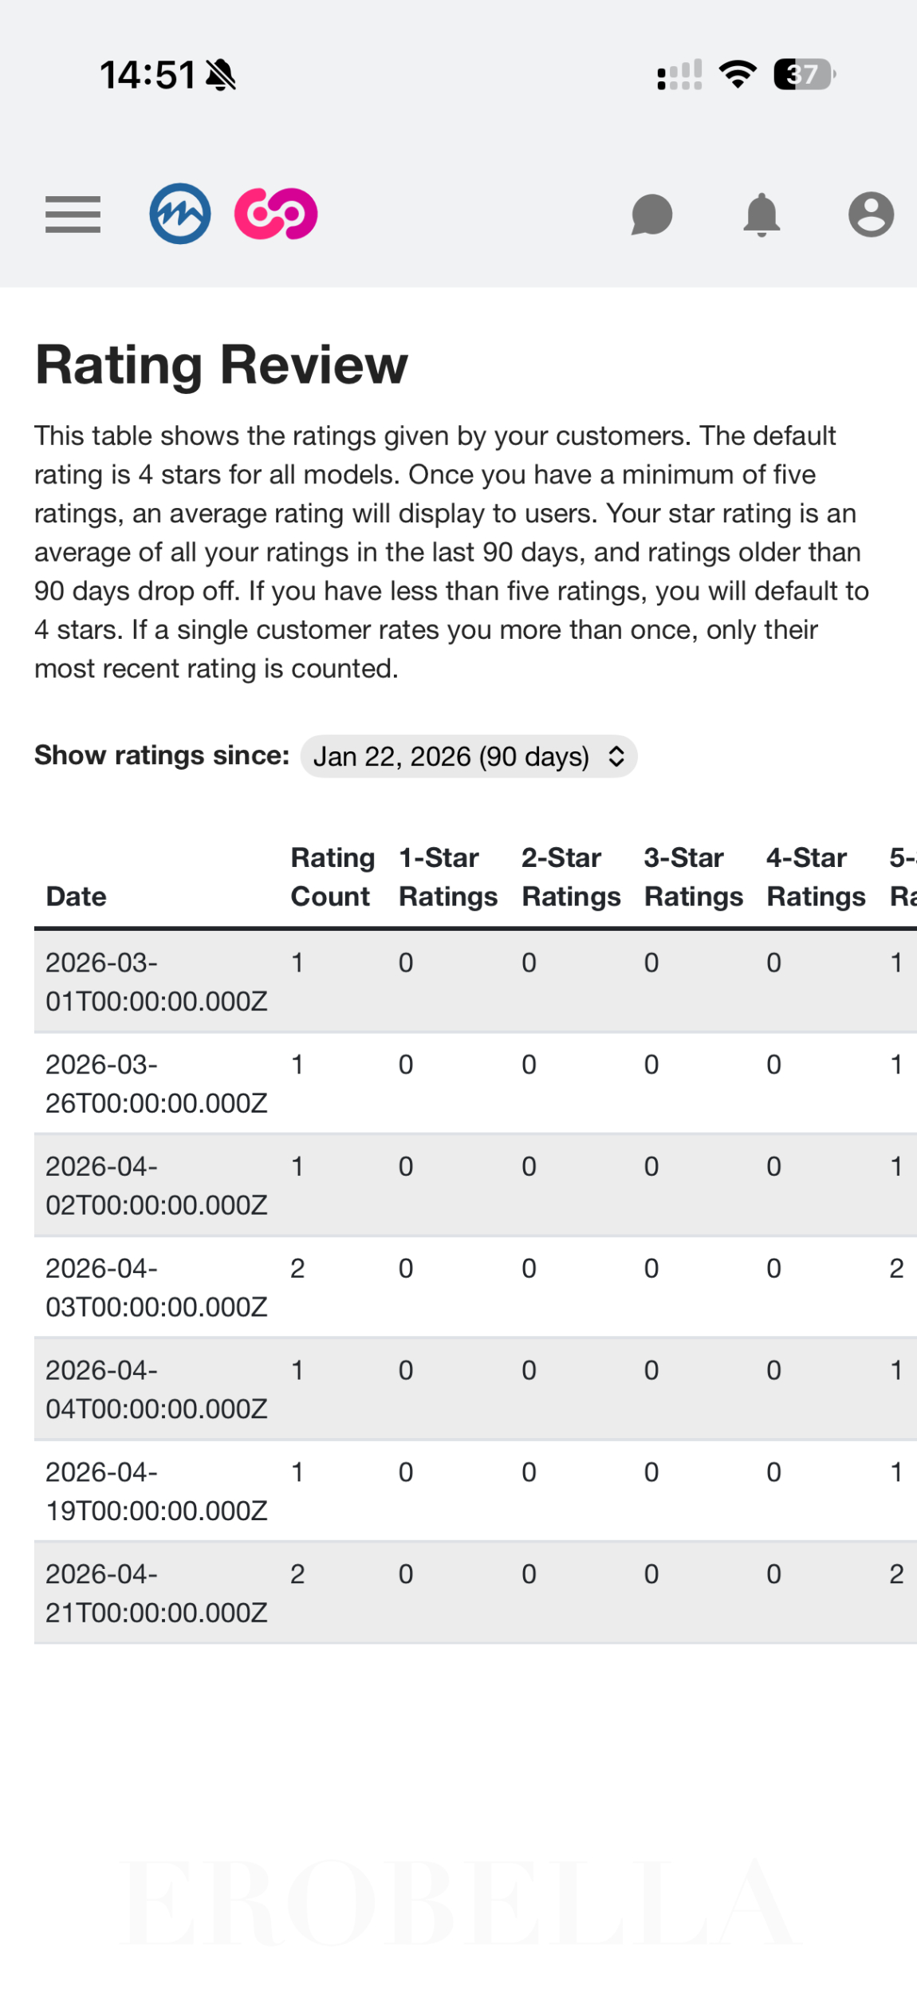Click the 1-Star Ratings column header
The height and width of the screenshot is (1994, 917).
pos(448,877)
